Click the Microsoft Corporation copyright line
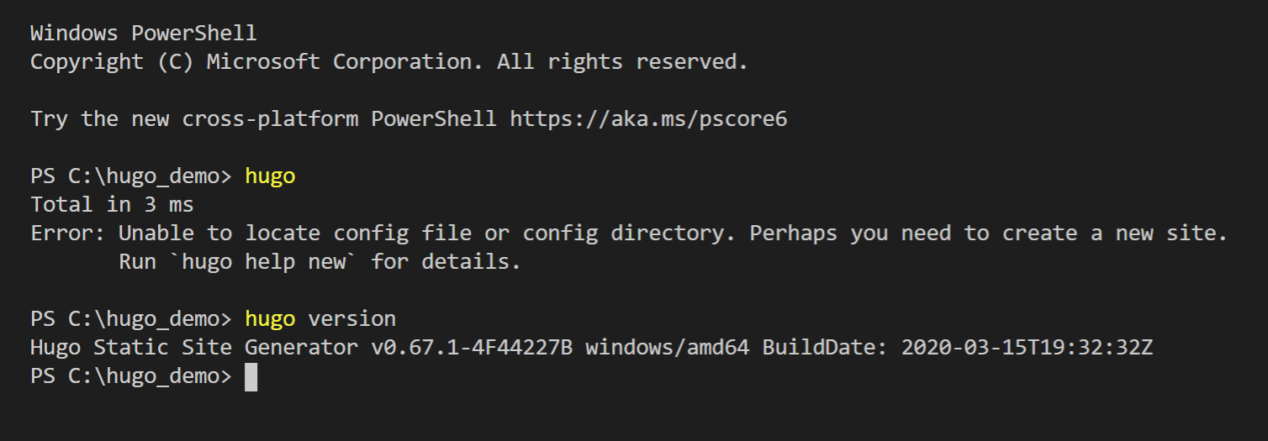Screen dimensions: 1268x441 [388, 62]
